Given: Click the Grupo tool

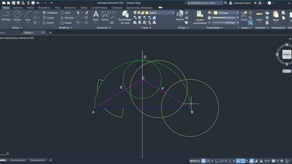Looking at the screenshot, I should [244, 16].
